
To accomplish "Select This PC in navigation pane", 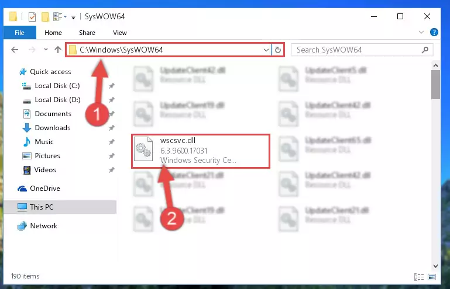I will 60,207.
